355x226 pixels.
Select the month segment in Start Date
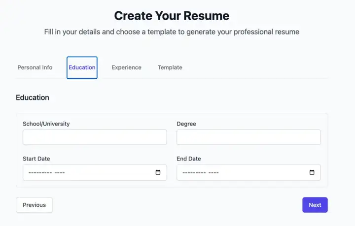point(40,173)
